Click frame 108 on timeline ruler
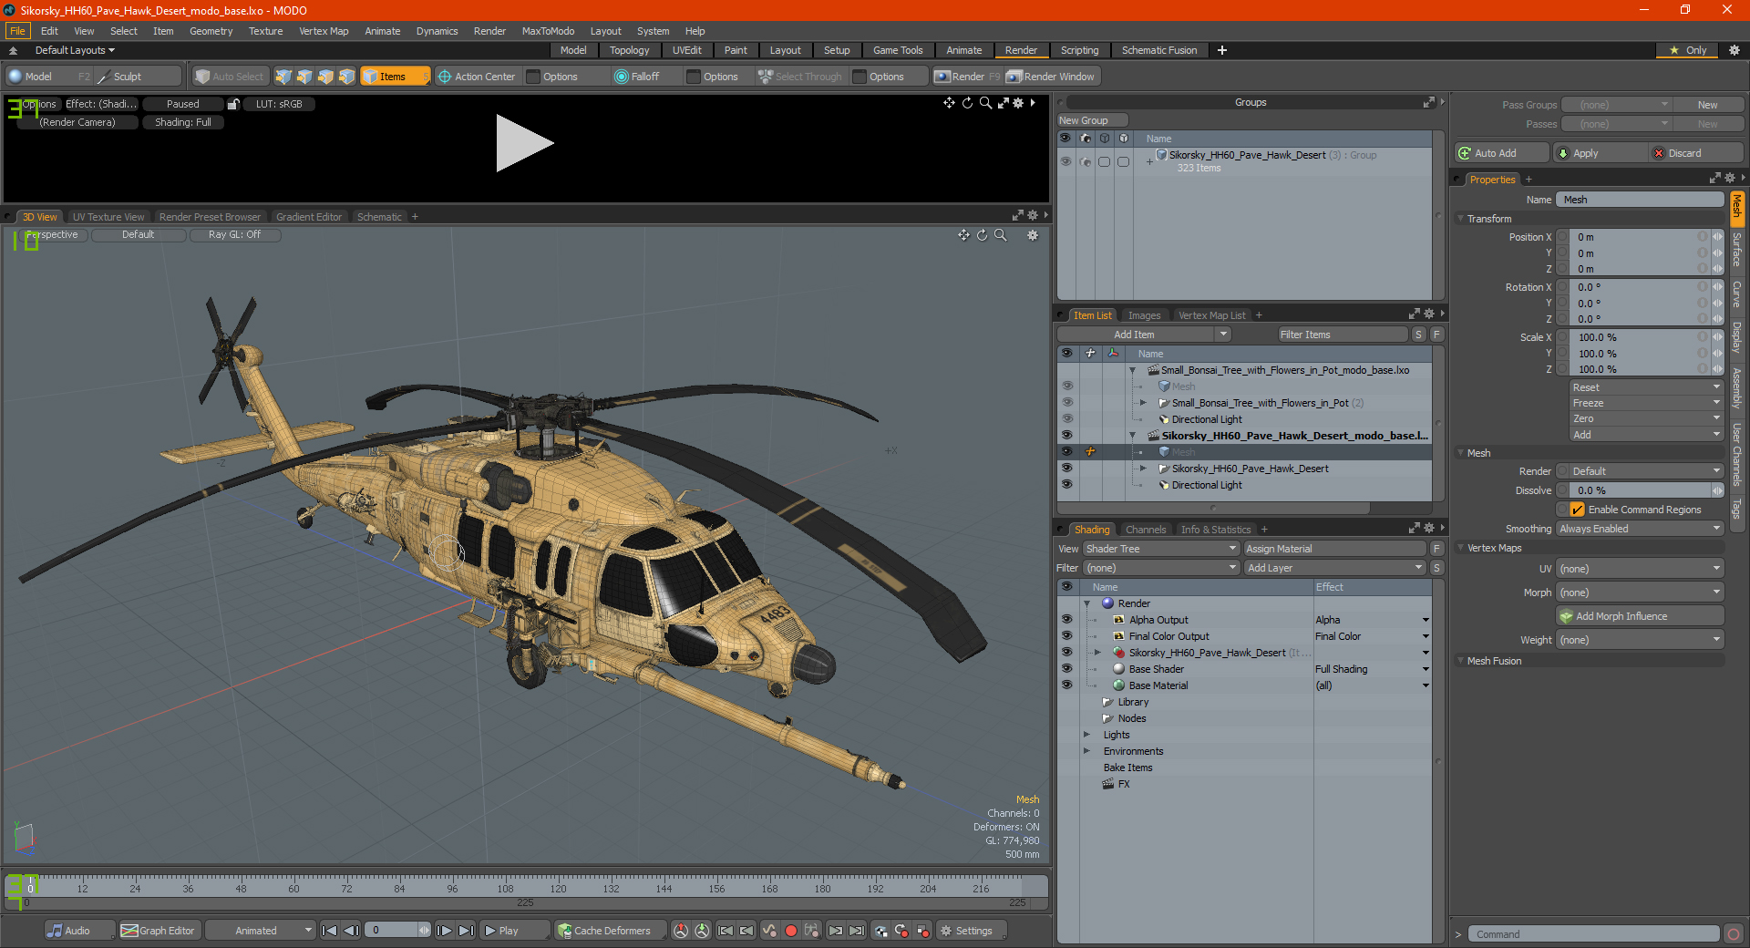 pos(505,888)
